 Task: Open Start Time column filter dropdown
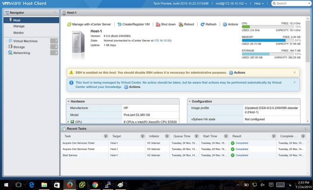tap(226, 136)
